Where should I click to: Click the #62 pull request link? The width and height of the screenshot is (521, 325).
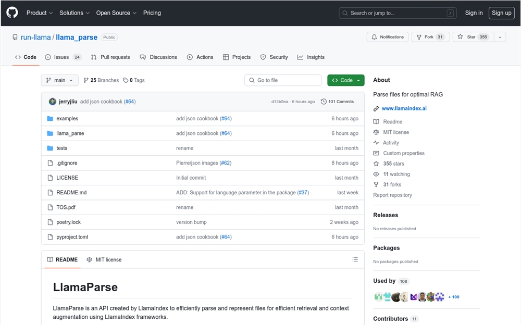[226, 163]
